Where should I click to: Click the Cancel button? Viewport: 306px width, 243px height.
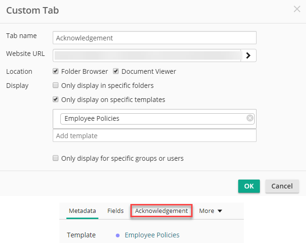pyautogui.click(x=282, y=186)
